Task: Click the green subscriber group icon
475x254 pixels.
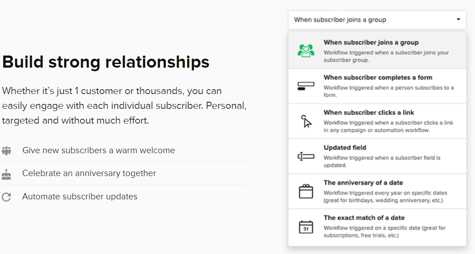Action: point(306,51)
